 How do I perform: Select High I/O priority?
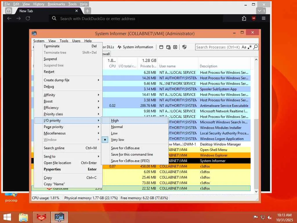[x=135, y=121]
